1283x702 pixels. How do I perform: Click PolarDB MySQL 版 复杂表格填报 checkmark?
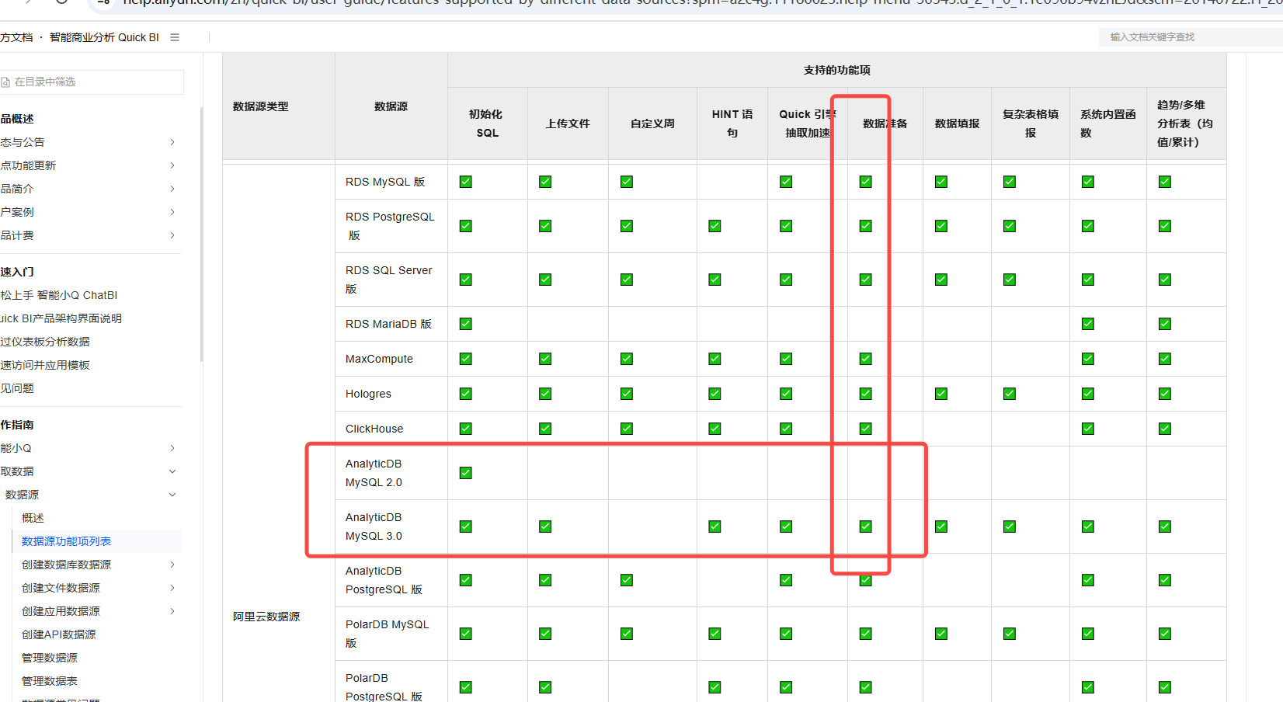coord(1009,634)
